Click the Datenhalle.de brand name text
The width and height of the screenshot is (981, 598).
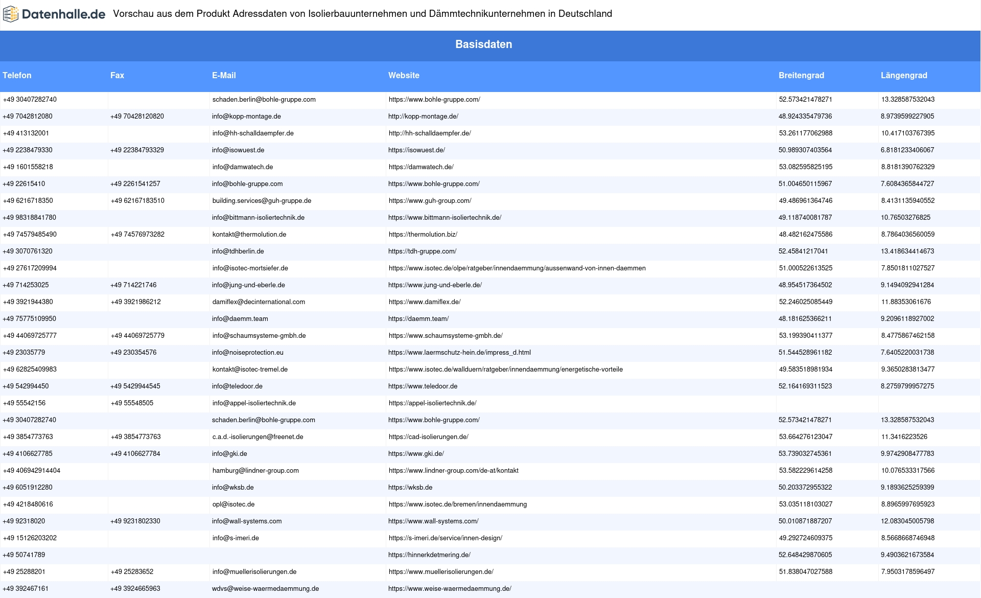tap(63, 14)
